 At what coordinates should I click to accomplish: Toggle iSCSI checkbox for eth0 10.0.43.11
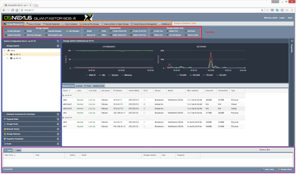coord(144,100)
